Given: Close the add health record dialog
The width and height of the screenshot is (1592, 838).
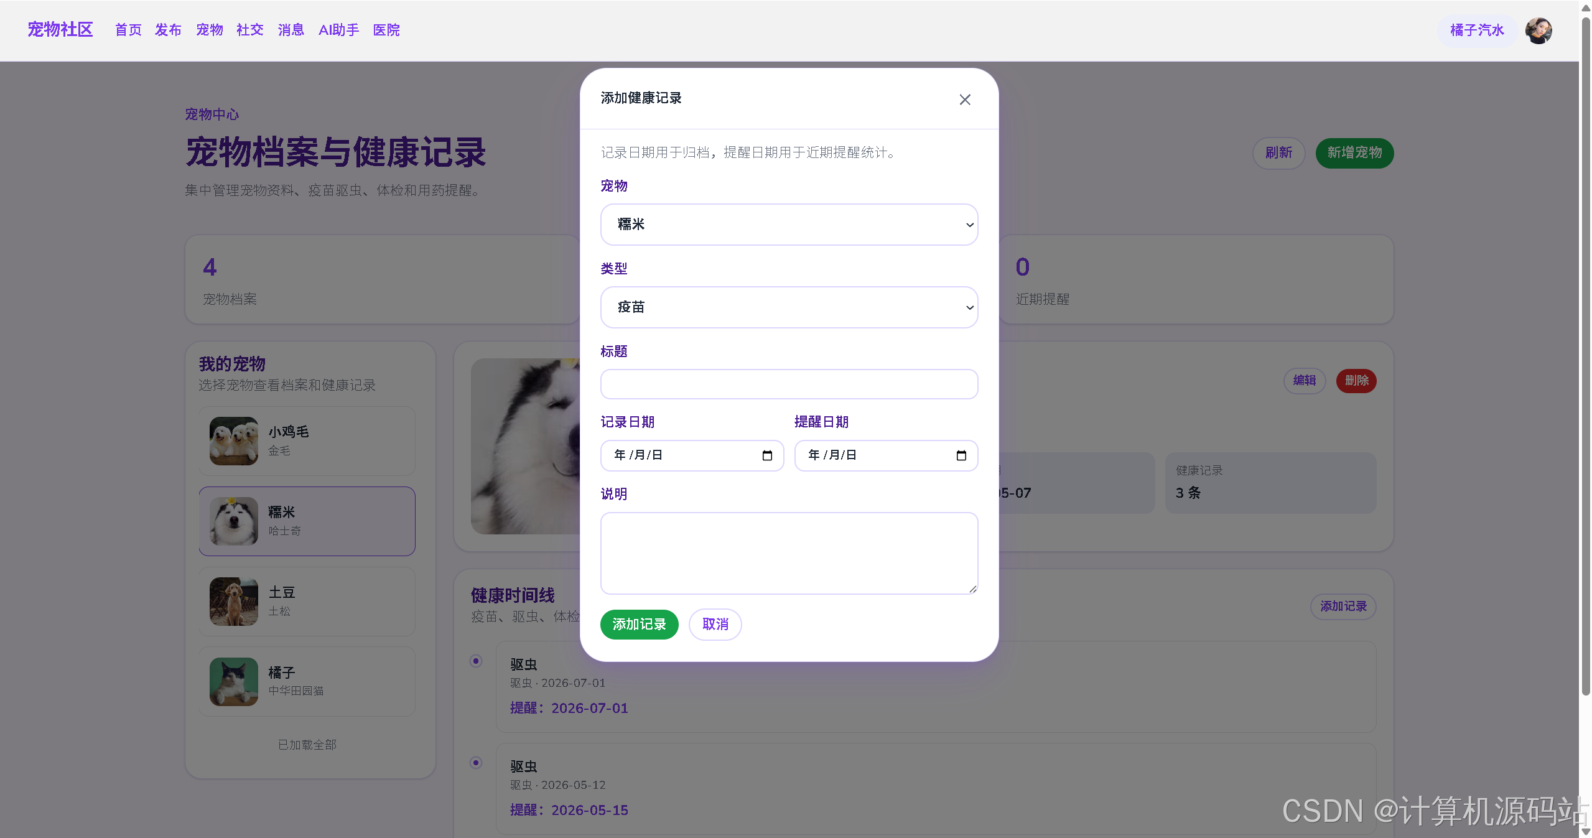Looking at the screenshot, I should [x=964, y=100].
